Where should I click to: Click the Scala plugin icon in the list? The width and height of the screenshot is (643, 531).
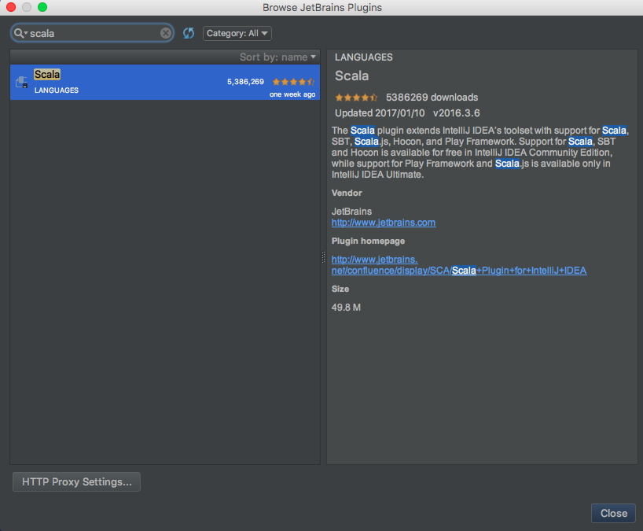pos(22,83)
